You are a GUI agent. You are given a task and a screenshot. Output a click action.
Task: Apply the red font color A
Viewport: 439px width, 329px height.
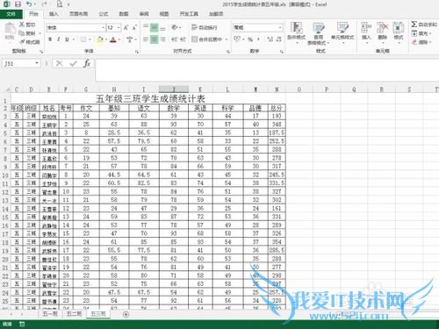(113, 39)
